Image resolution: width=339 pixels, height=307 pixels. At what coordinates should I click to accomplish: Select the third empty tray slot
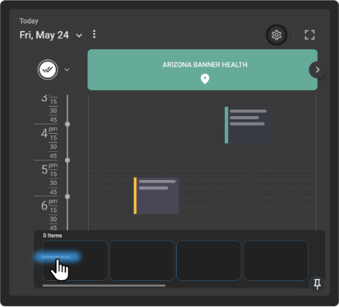[x=209, y=261]
